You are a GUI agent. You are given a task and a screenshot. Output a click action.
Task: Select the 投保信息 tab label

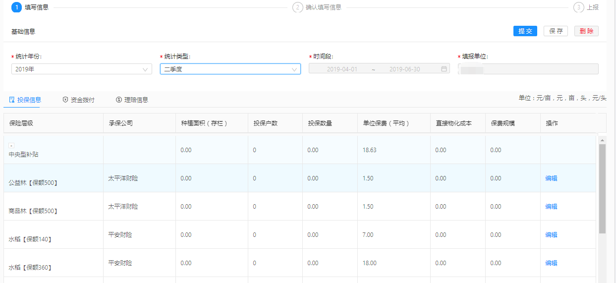coord(29,100)
